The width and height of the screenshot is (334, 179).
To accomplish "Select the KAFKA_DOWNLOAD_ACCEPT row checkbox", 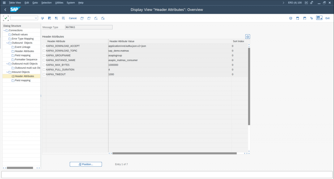I will tap(44, 46).
